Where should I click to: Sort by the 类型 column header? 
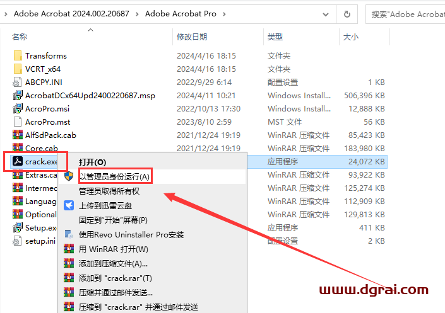coord(275,37)
